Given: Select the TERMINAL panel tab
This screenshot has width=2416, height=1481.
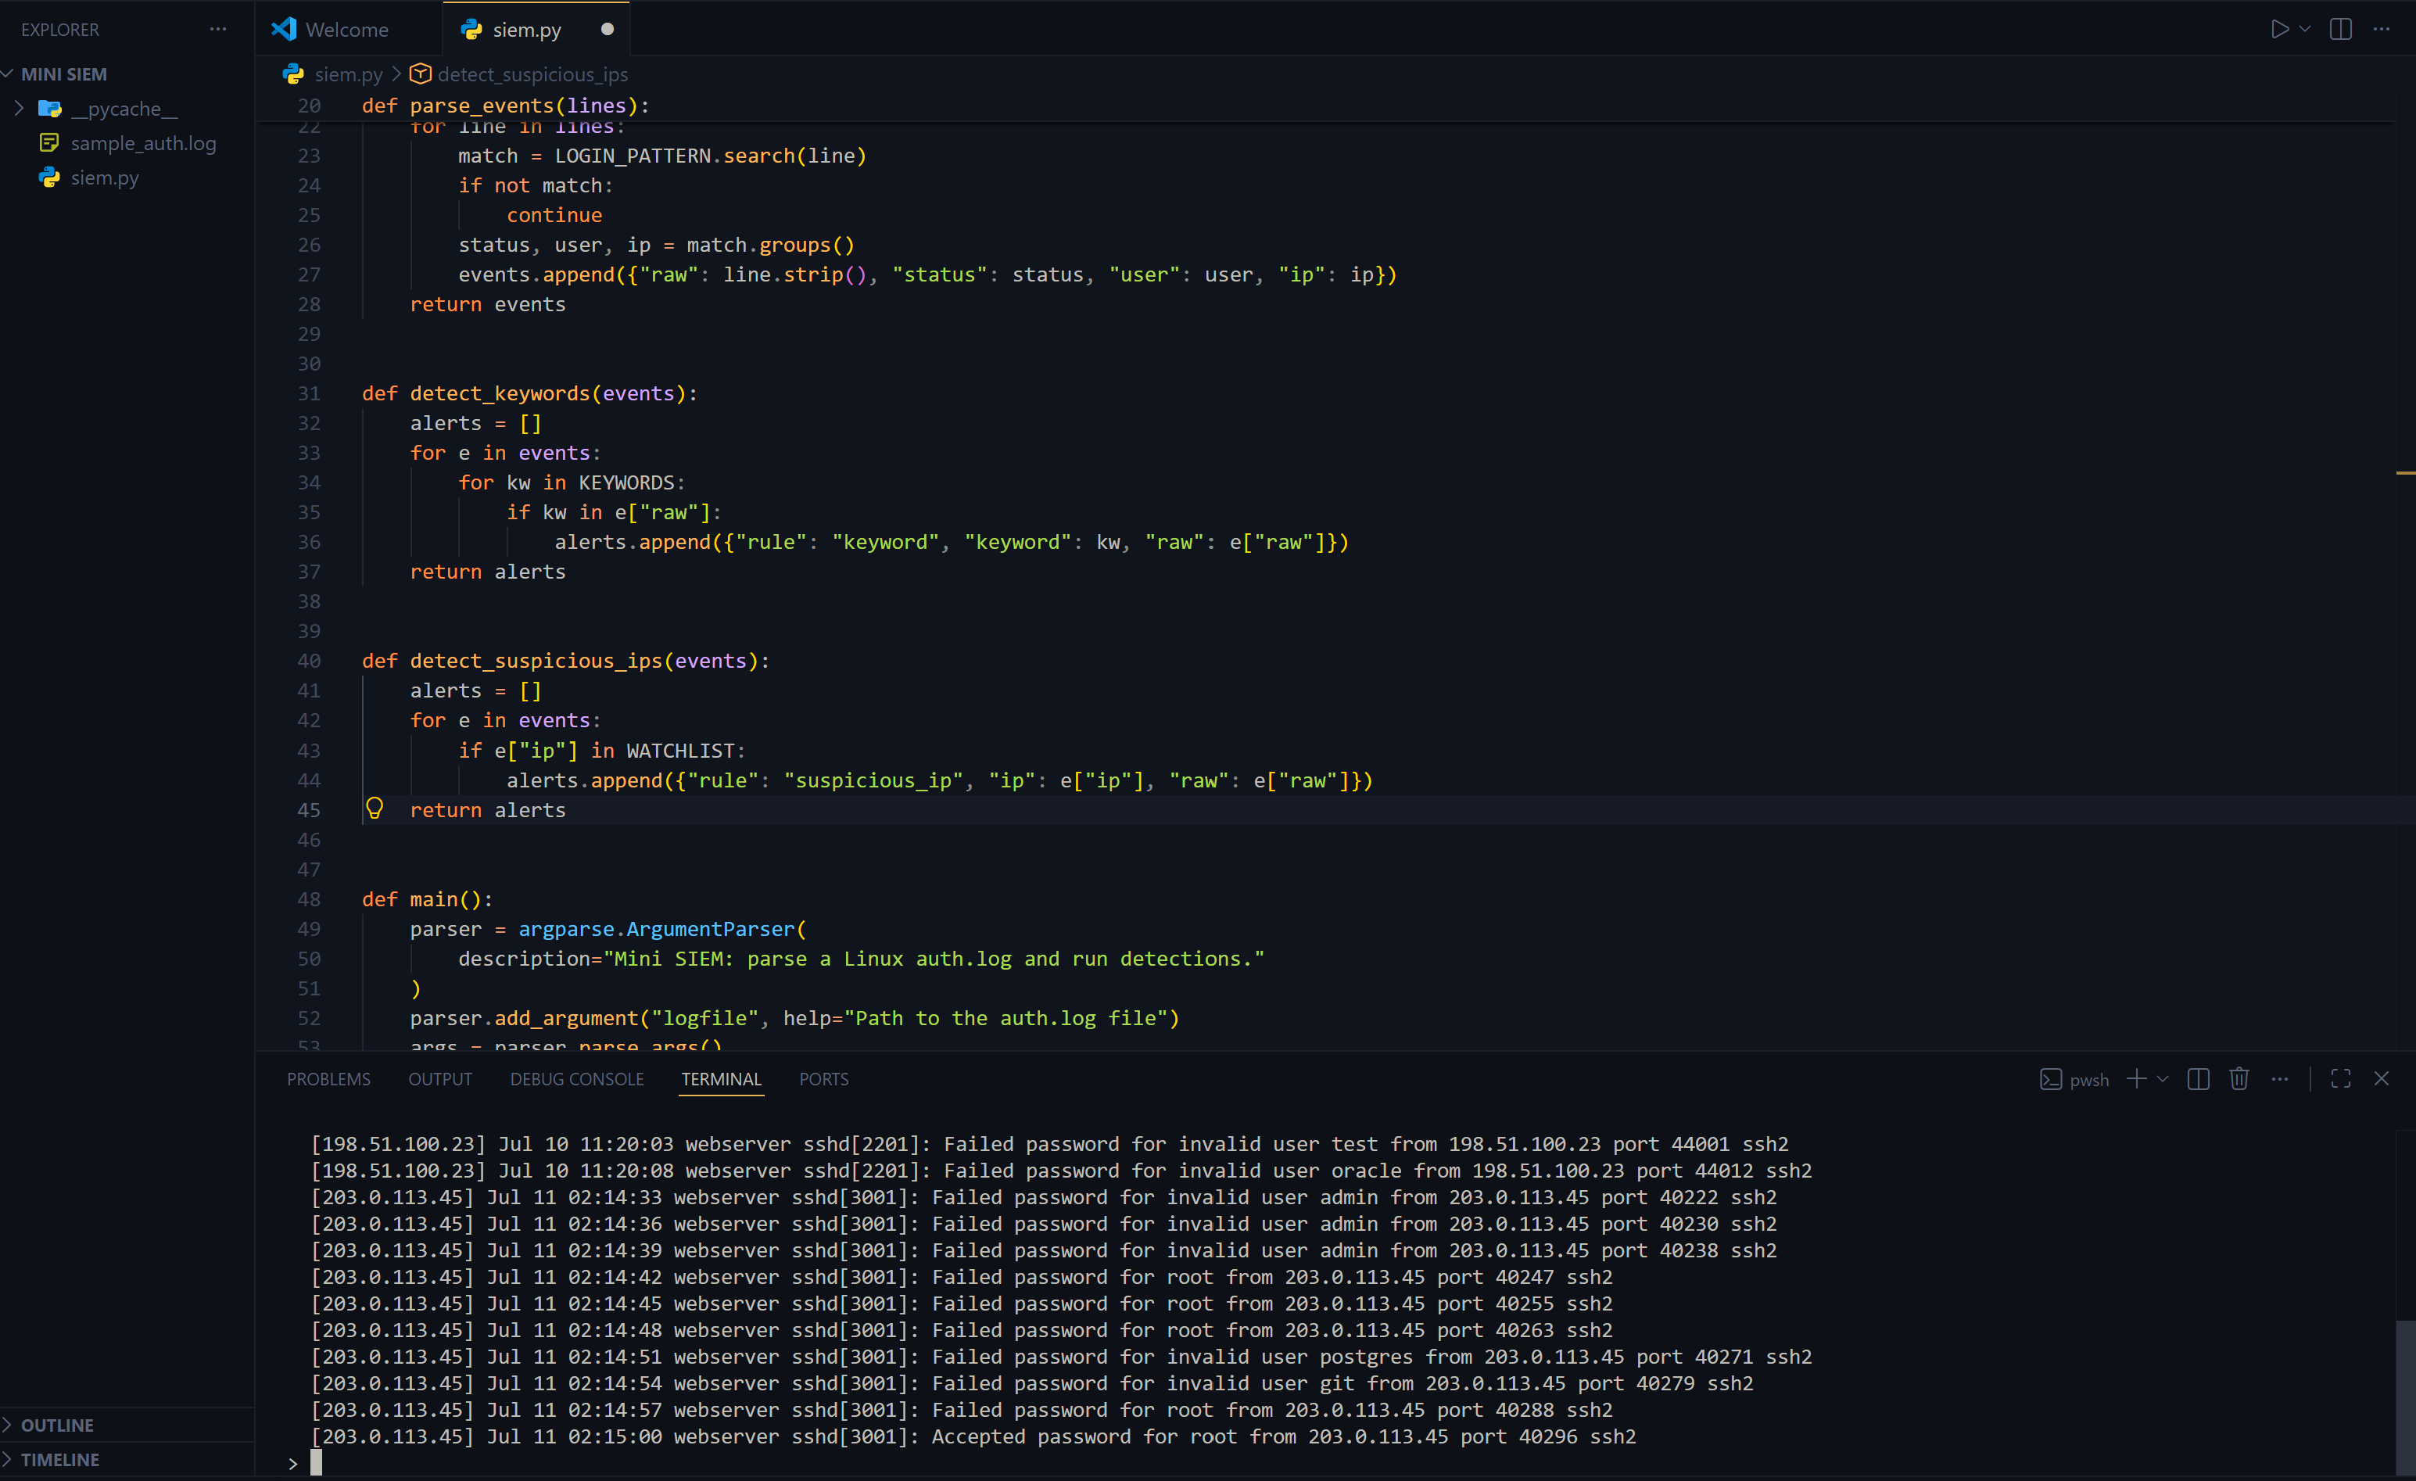Looking at the screenshot, I should (x=721, y=1079).
